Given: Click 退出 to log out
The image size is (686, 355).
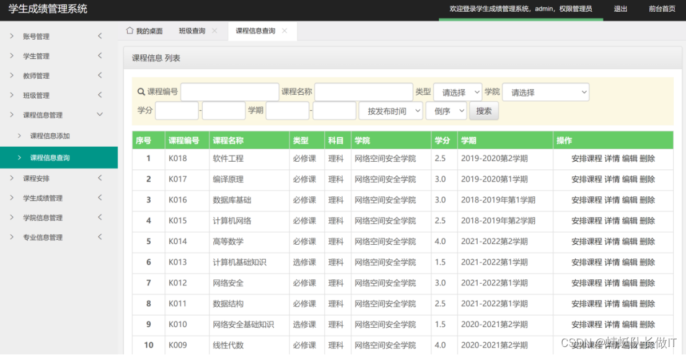Looking at the screenshot, I should (620, 9).
